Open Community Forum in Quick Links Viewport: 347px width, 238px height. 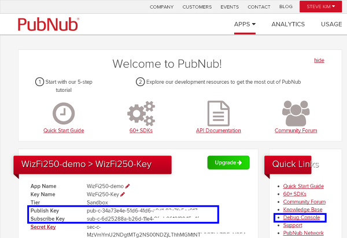click(x=304, y=202)
